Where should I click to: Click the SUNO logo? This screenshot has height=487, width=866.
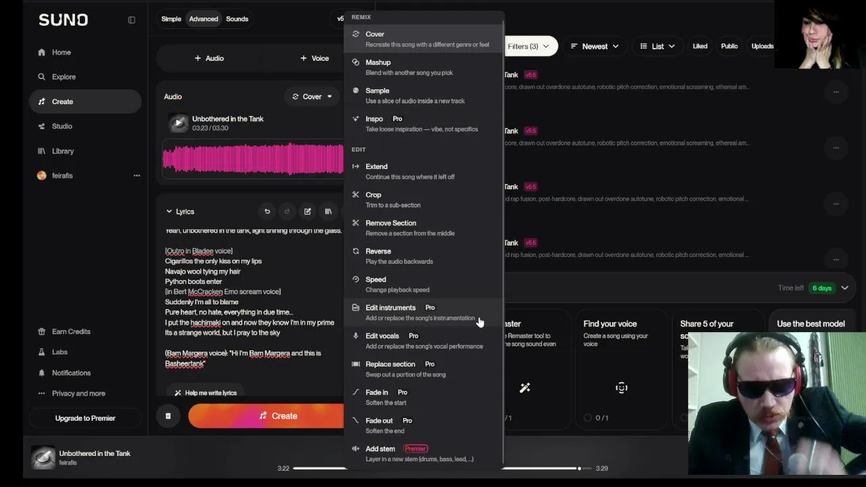[x=63, y=20]
